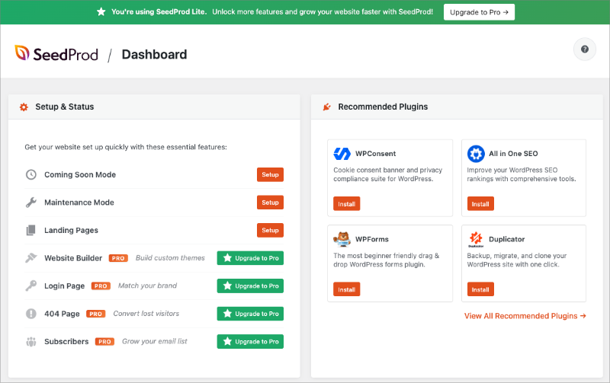Click the All in One SEO title
The height and width of the screenshot is (383, 610).
pyautogui.click(x=513, y=154)
